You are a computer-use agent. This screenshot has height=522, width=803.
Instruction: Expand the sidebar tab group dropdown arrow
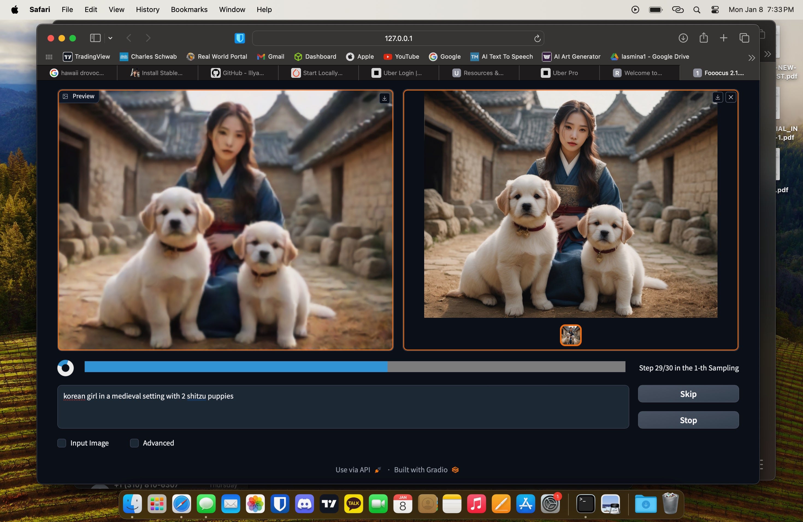click(110, 38)
